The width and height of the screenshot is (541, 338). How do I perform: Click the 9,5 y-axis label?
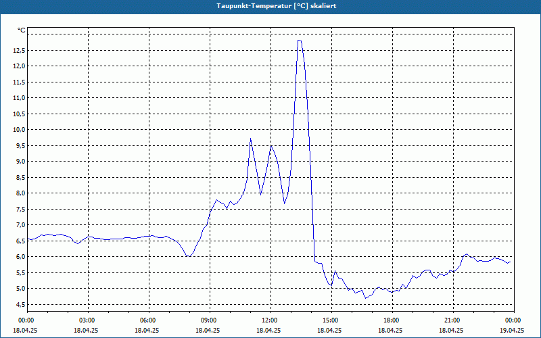coord(20,145)
